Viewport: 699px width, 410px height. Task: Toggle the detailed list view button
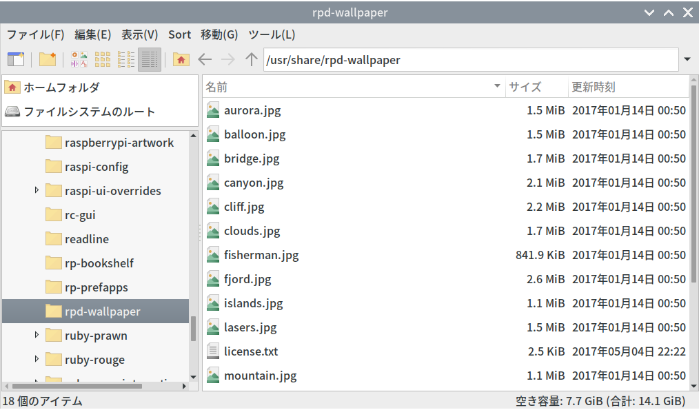(x=150, y=59)
